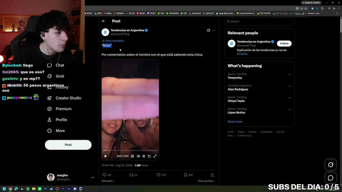Reply to the post via comment icon
Screen dimensions: 342x192
point(104,175)
